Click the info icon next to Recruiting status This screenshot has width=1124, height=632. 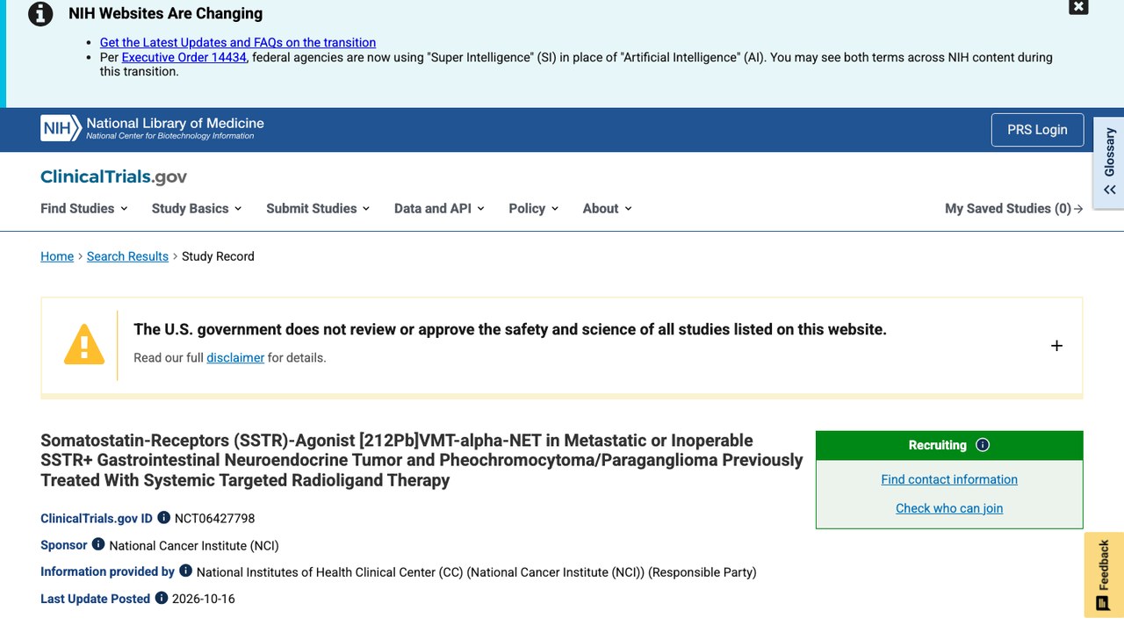click(983, 445)
